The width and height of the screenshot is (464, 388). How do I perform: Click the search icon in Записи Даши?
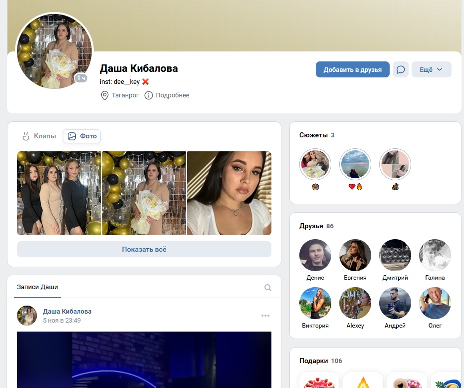coord(267,287)
